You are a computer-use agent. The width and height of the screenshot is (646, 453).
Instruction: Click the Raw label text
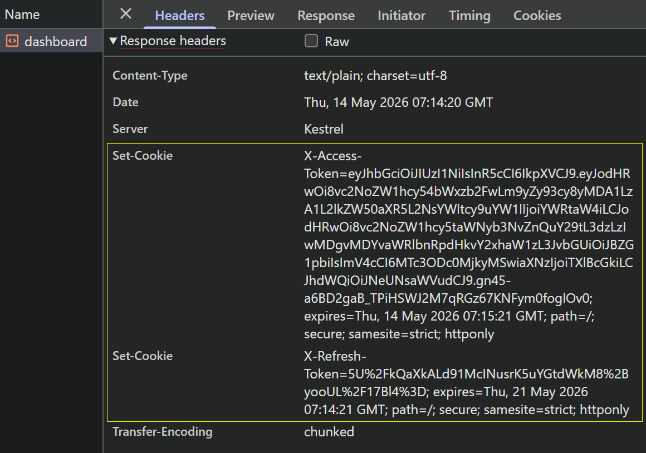coord(336,42)
